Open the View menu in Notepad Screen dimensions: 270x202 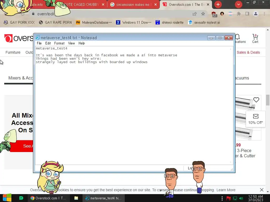71,43
